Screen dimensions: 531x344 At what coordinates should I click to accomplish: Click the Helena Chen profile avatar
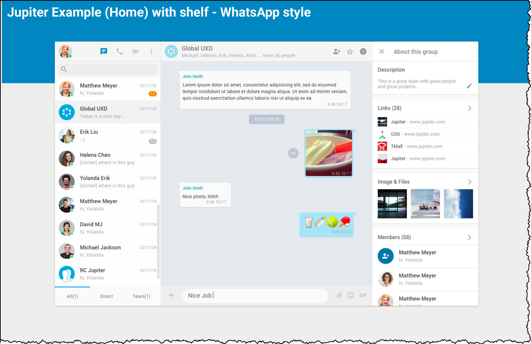pos(67,158)
